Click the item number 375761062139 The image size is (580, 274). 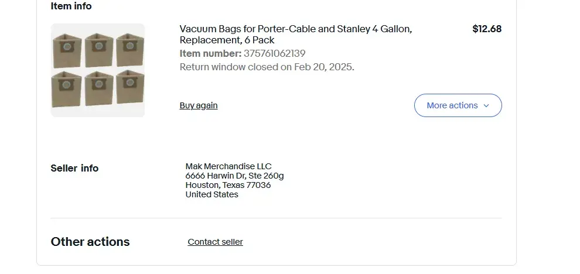274,54
